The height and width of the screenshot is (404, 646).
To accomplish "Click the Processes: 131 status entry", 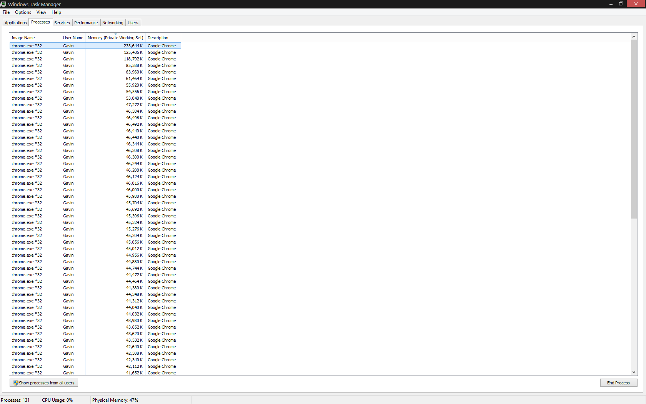I will 15,400.
